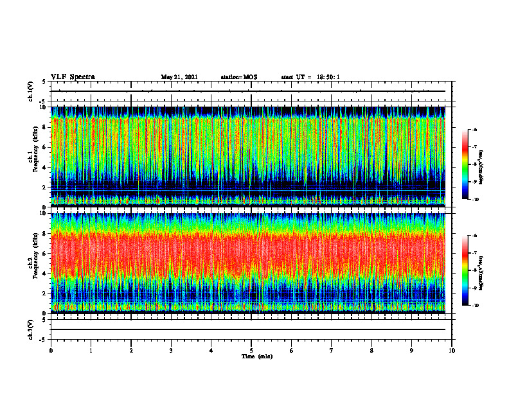Select the "May 21, 2021" date label

[179, 77]
